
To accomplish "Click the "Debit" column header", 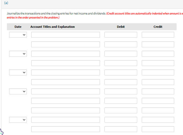I will [x=121, y=27].
